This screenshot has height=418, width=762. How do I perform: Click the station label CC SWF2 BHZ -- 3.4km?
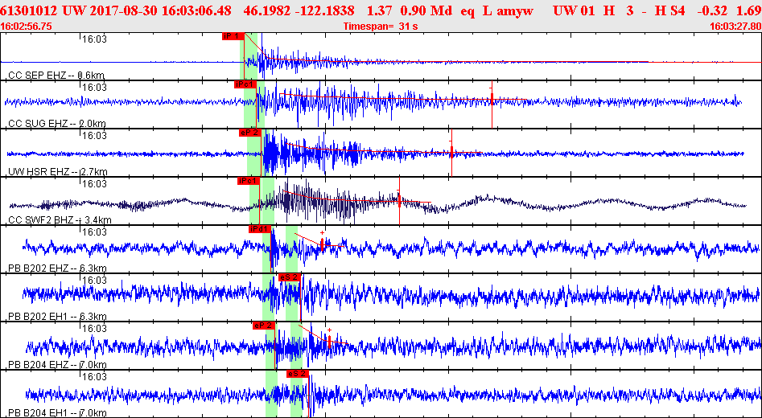click(x=60, y=220)
